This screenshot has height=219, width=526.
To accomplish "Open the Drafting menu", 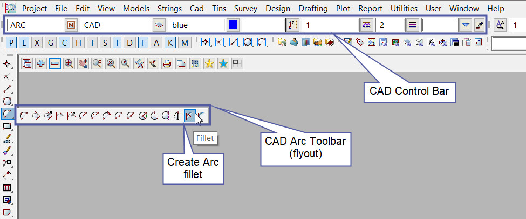I will click(x=313, y=9).
